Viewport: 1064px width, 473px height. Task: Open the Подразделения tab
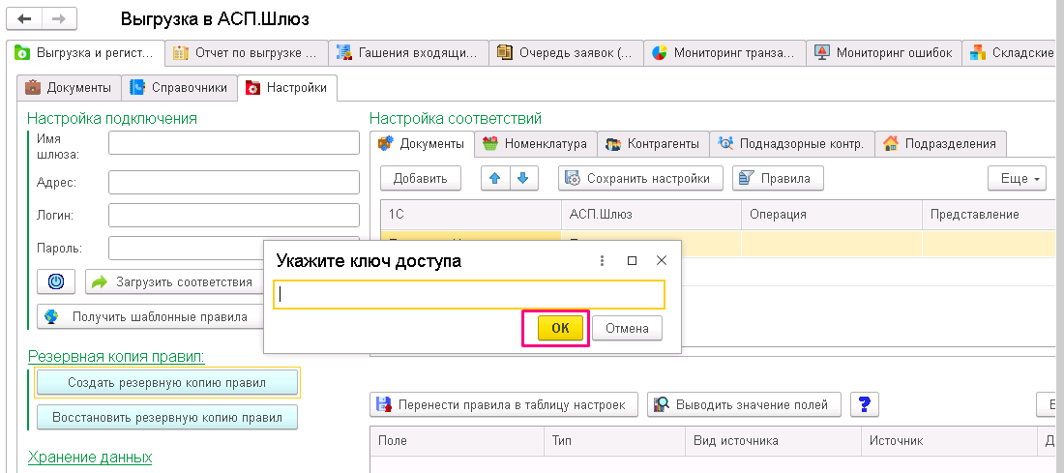(940, 143)
